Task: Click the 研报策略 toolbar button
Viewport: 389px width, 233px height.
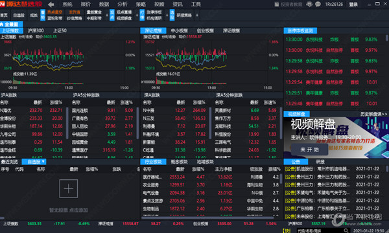Action: [184, 16]
